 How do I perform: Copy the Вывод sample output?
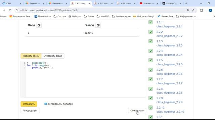pos(98,25)
